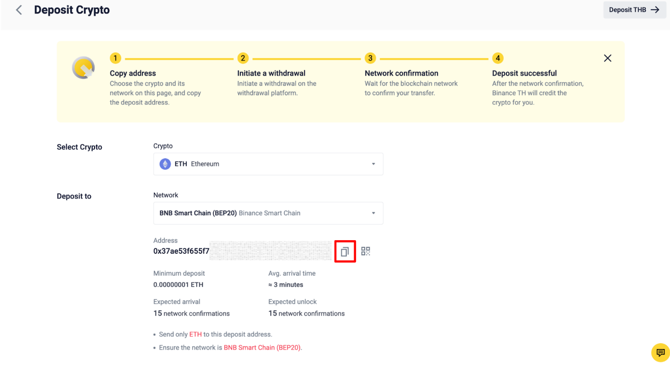The width and height of the screenshot is (670, 370).
Task: Click the red ETH text in notes
Action: click(x=195, y=334)
